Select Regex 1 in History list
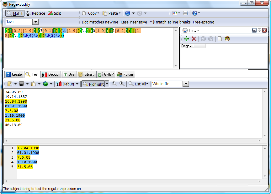The height and width of the screenshot is (194, 271). [193, 46]
